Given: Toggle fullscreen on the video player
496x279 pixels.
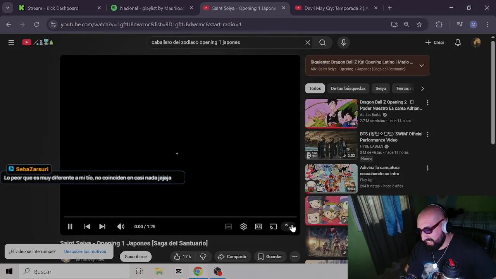Looking at the screenshot, I should coord(288,227).
